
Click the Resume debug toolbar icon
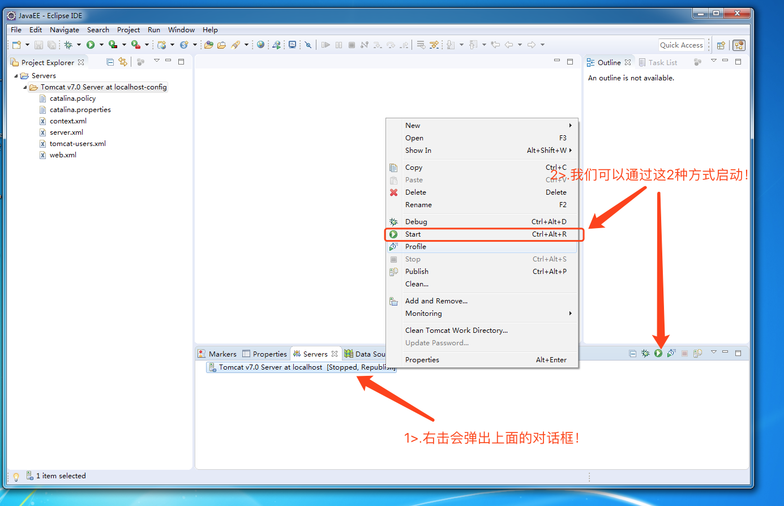[325, 45]
